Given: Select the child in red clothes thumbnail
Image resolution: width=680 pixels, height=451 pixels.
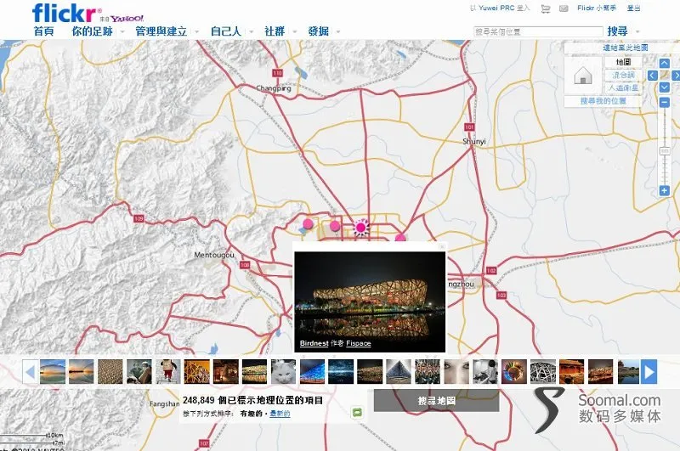Looking at the screenshot, I should (x=168, y=372).
